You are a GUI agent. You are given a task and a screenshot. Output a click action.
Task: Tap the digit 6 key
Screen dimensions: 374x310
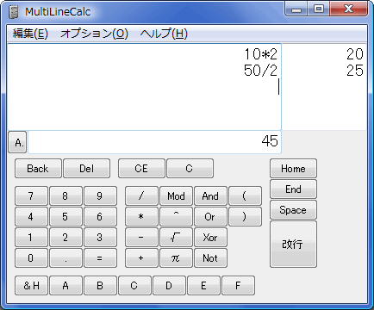tap(100, 217)
